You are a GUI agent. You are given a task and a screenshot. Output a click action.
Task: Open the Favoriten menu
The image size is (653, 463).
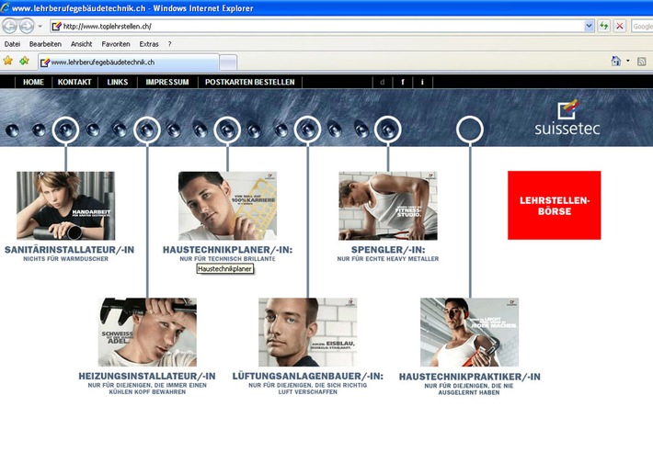click(x=116, y=43)
